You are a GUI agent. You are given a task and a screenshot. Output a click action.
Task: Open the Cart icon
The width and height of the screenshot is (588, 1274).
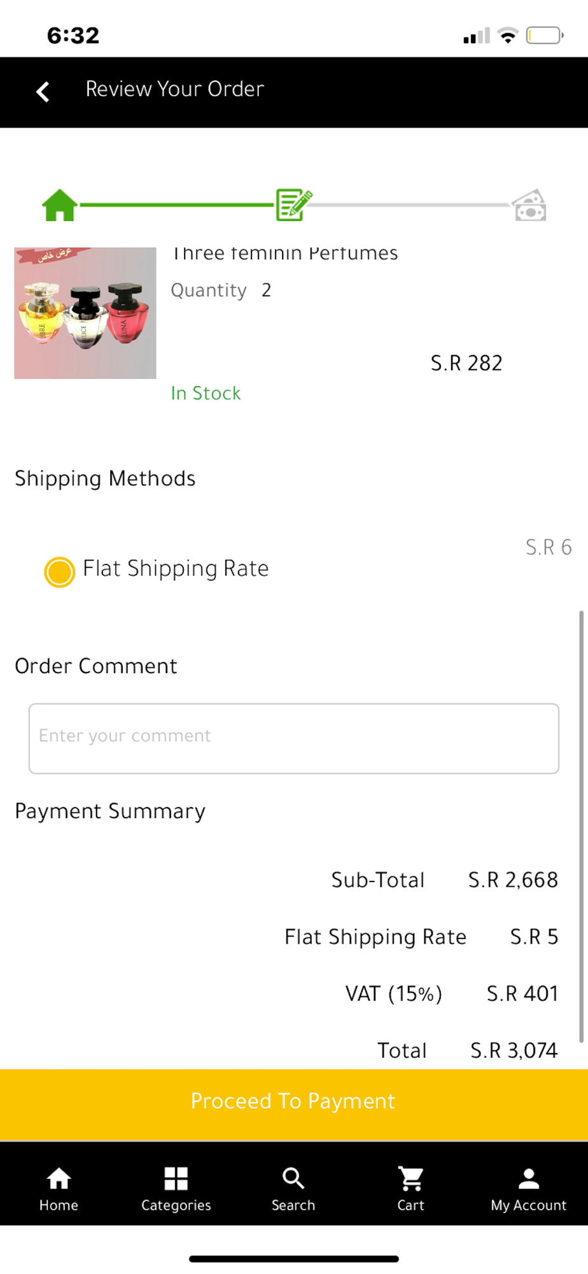point(411,1179)
